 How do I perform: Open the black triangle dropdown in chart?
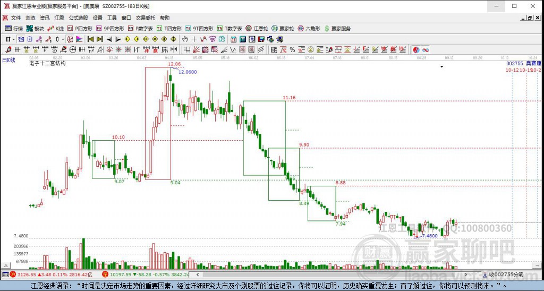pyautogui.click(x=441, y=66)
